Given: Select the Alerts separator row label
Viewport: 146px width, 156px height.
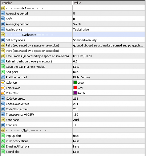Looking at the screenshot, I should [26, 131].
